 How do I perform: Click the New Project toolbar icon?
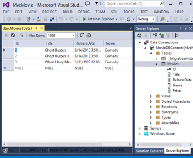click(29, 19)
